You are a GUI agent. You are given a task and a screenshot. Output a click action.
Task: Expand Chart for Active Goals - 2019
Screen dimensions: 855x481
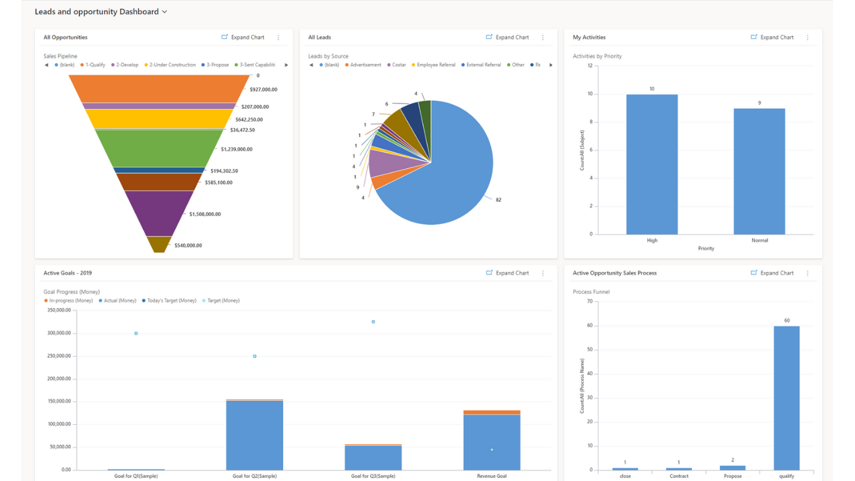pyautogui.click(x=508, y=273)
